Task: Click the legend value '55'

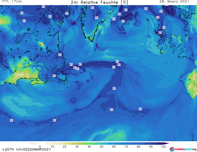Action: tap(101, 147)
